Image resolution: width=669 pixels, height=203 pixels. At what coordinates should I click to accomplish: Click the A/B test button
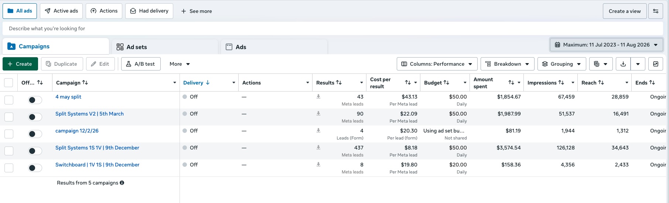141,64
